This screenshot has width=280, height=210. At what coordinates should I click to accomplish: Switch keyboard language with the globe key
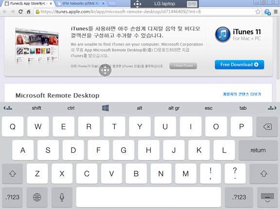coord(37,197)
